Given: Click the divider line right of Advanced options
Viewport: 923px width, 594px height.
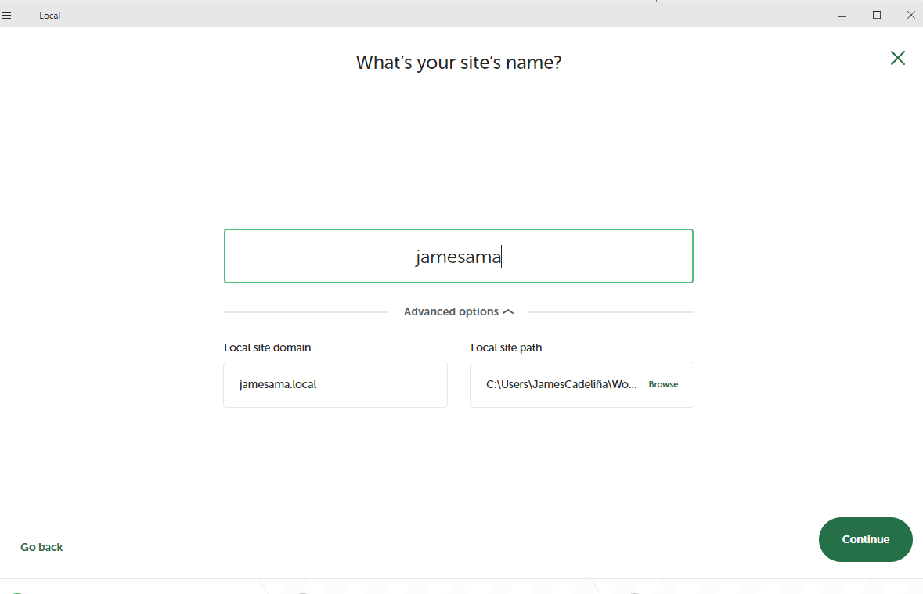Looking at the screenshot, I should click(x=611, y=312).
